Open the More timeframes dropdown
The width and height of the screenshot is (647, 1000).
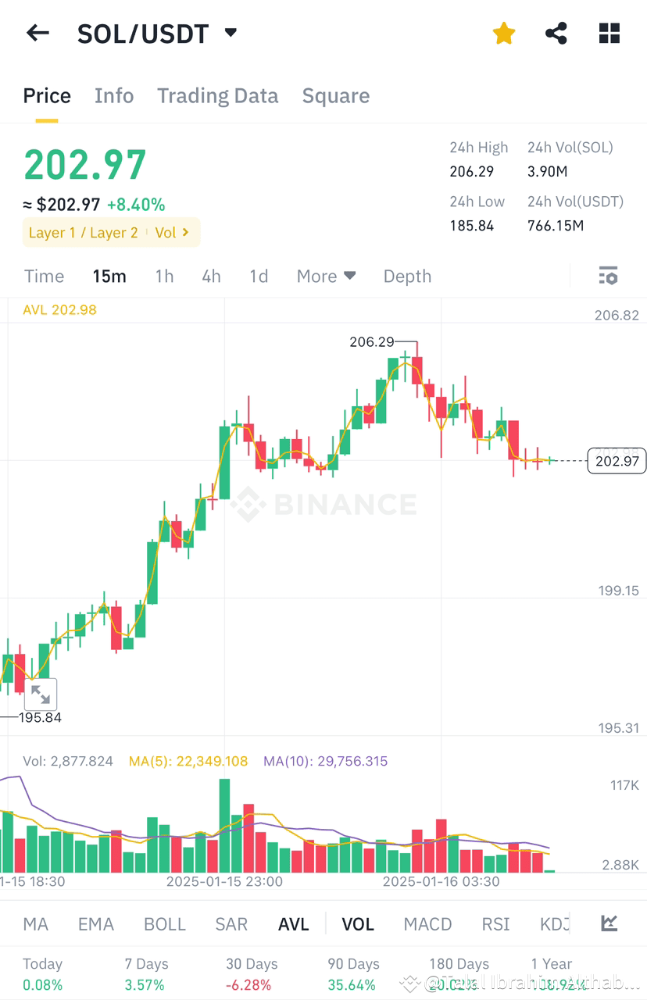326,276
